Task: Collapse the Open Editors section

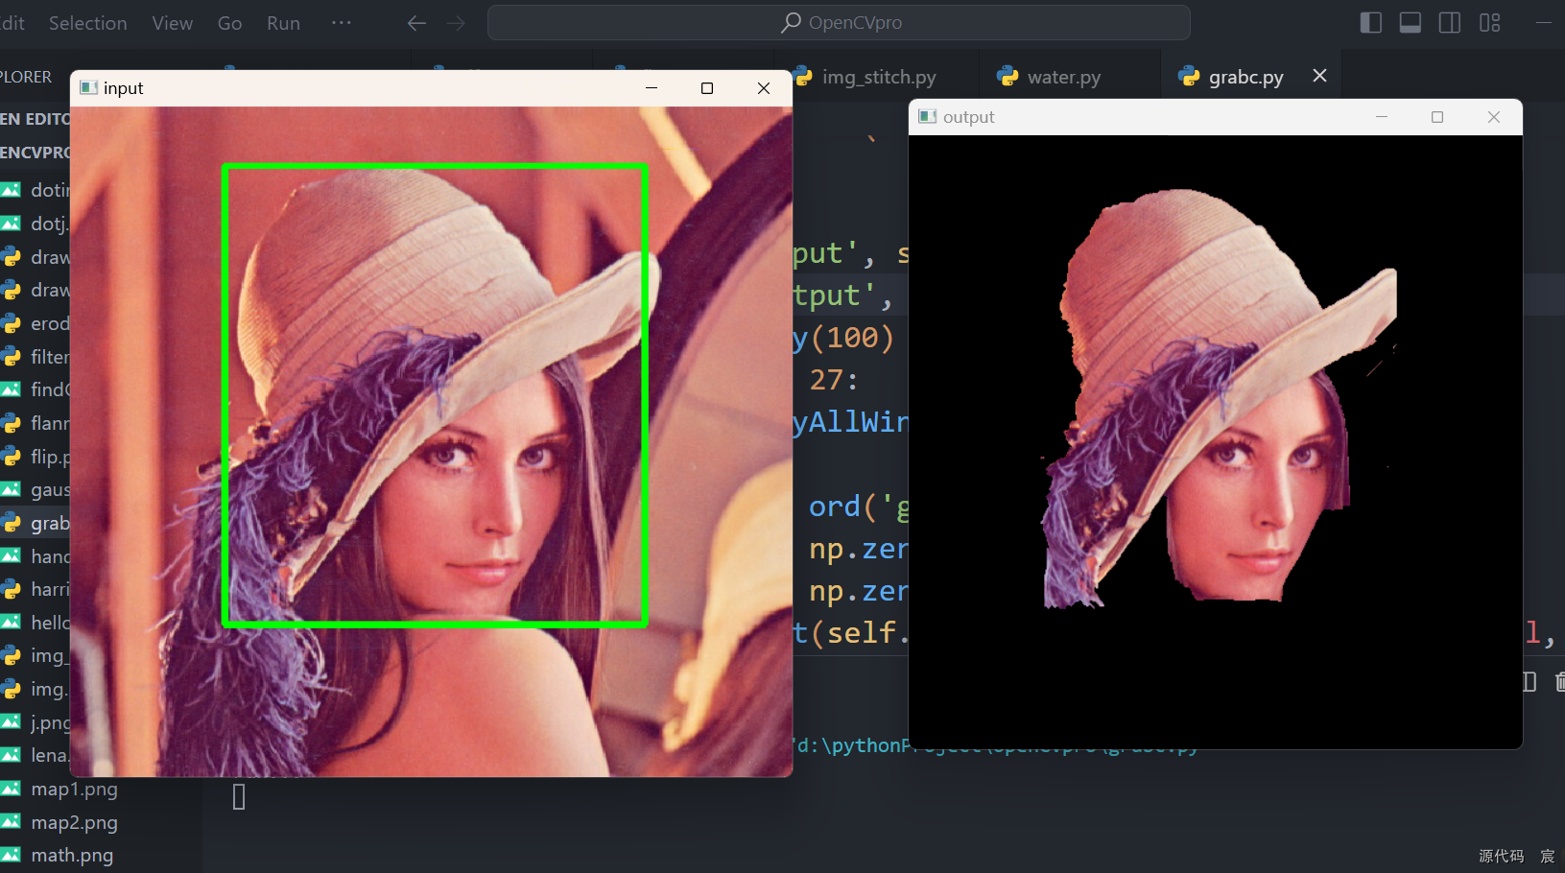Action: (x=35, y=119)
